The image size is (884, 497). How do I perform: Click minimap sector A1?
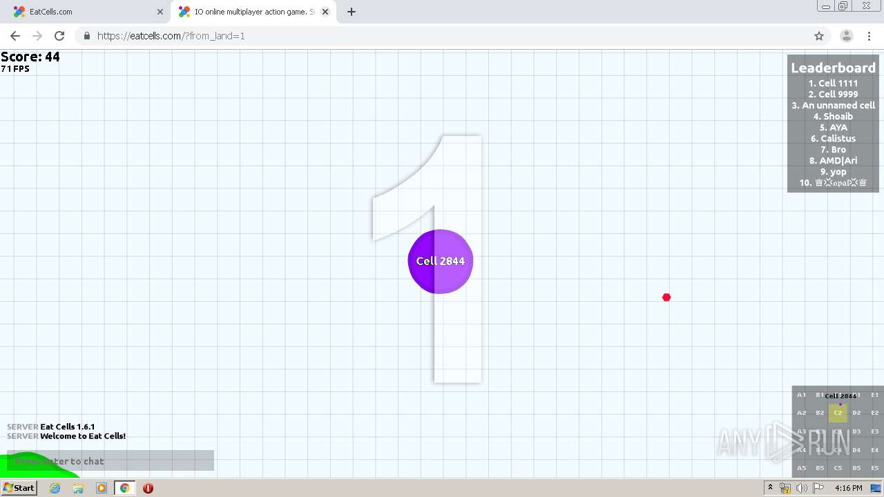[801, 395]
